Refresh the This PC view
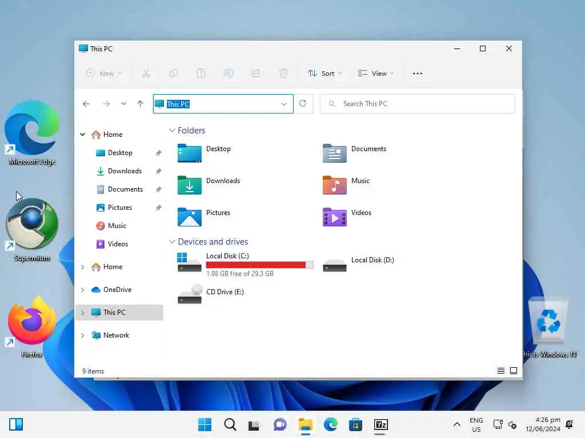 coord(303,103)
